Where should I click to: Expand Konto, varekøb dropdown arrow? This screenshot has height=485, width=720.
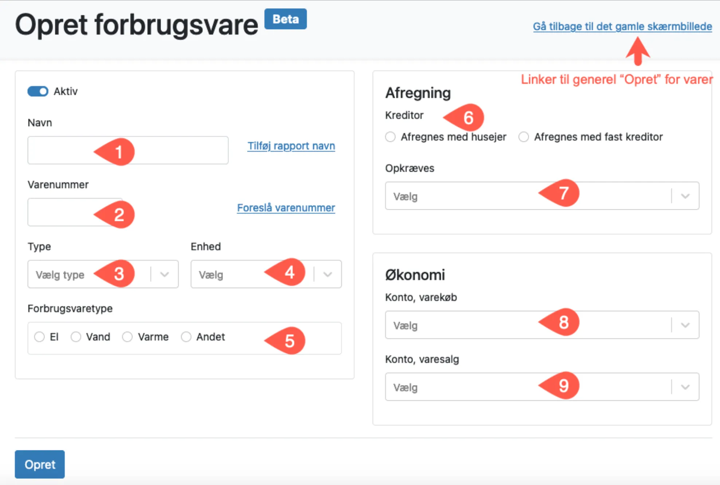click(685, 325)
